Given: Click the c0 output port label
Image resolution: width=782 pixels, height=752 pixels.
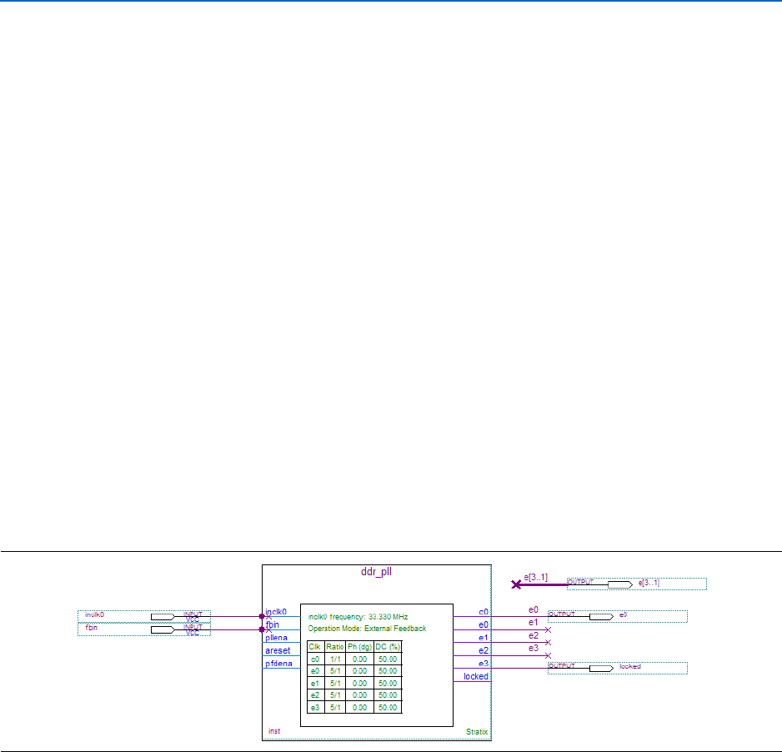Looking at the screenshot, I should pyautogui.click(x=484, y=612).
